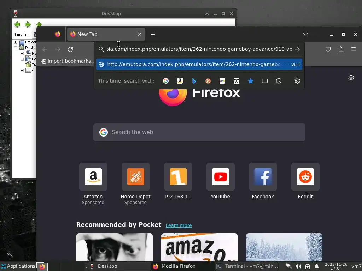This screenshot has width=362, height=271.
Task: Open Save to Pocket button
Action: coord(328,49)
